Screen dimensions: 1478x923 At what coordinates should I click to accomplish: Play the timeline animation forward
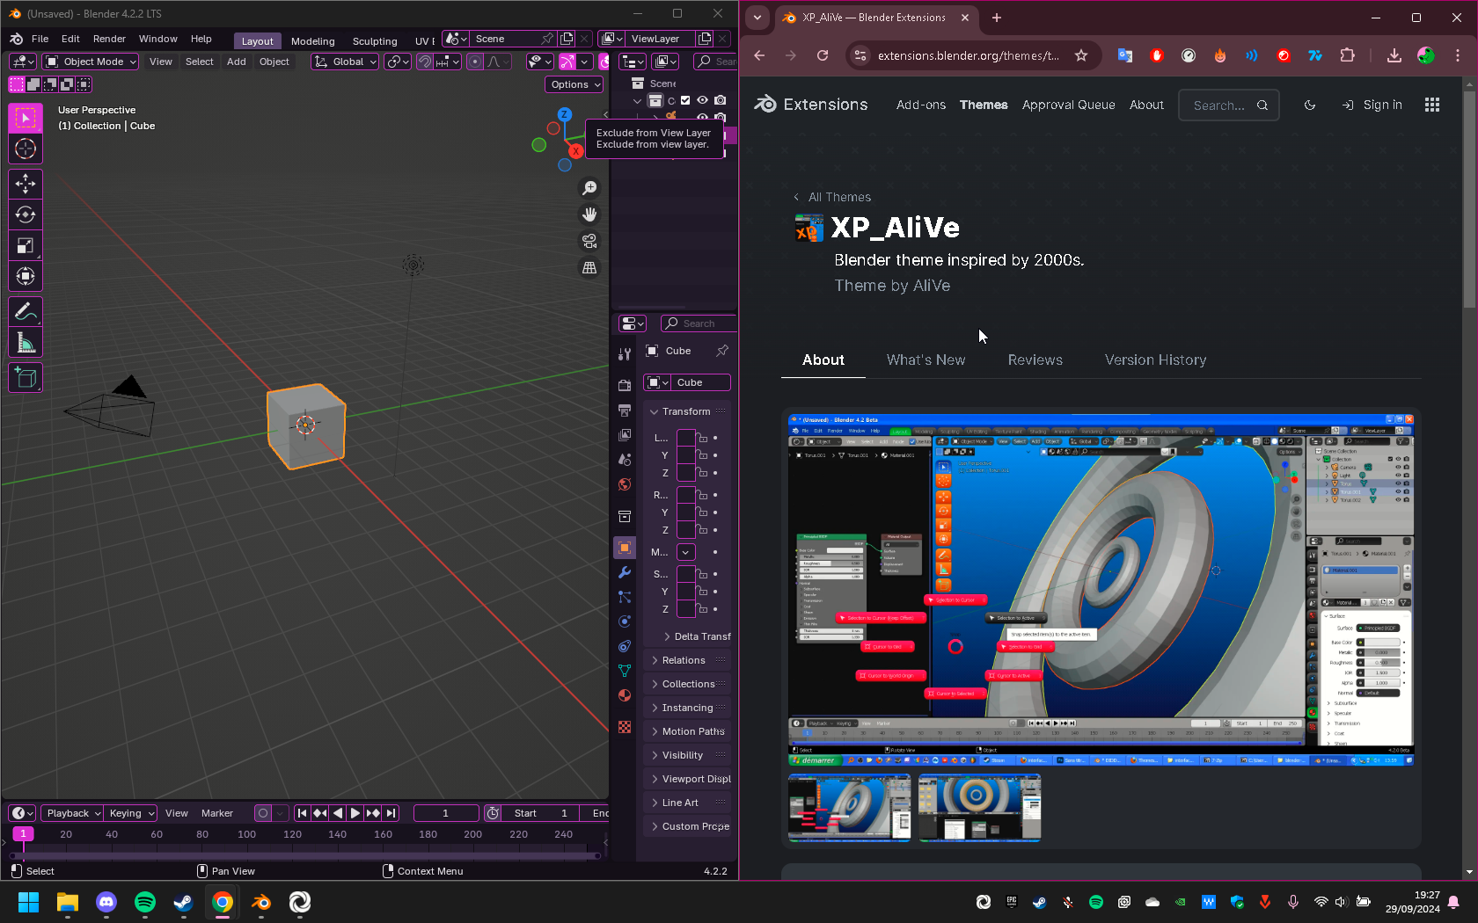[355, 813]
